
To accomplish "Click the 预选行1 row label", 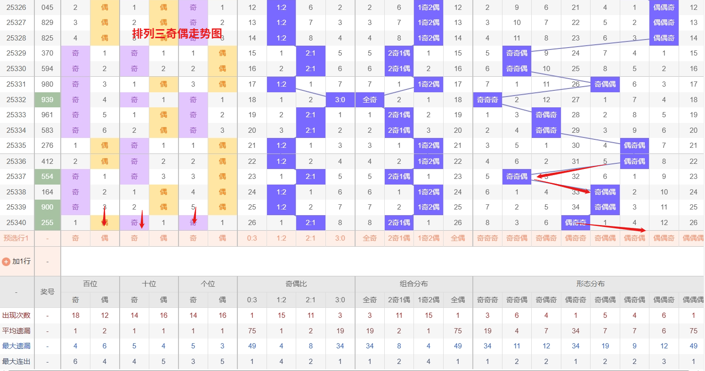I will (x=16, y=238).
